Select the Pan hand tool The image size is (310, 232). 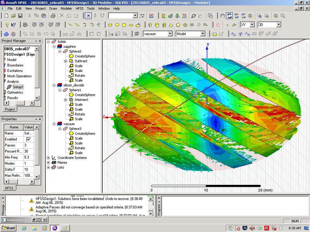click(222, 16)
